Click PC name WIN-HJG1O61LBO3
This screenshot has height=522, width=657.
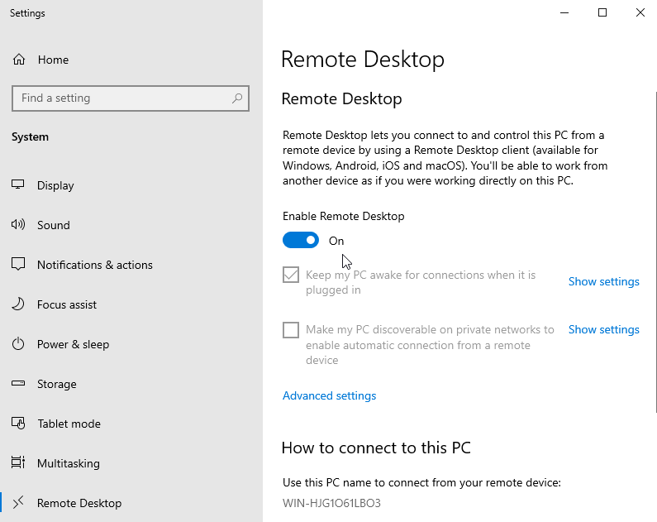pos(331,503)
